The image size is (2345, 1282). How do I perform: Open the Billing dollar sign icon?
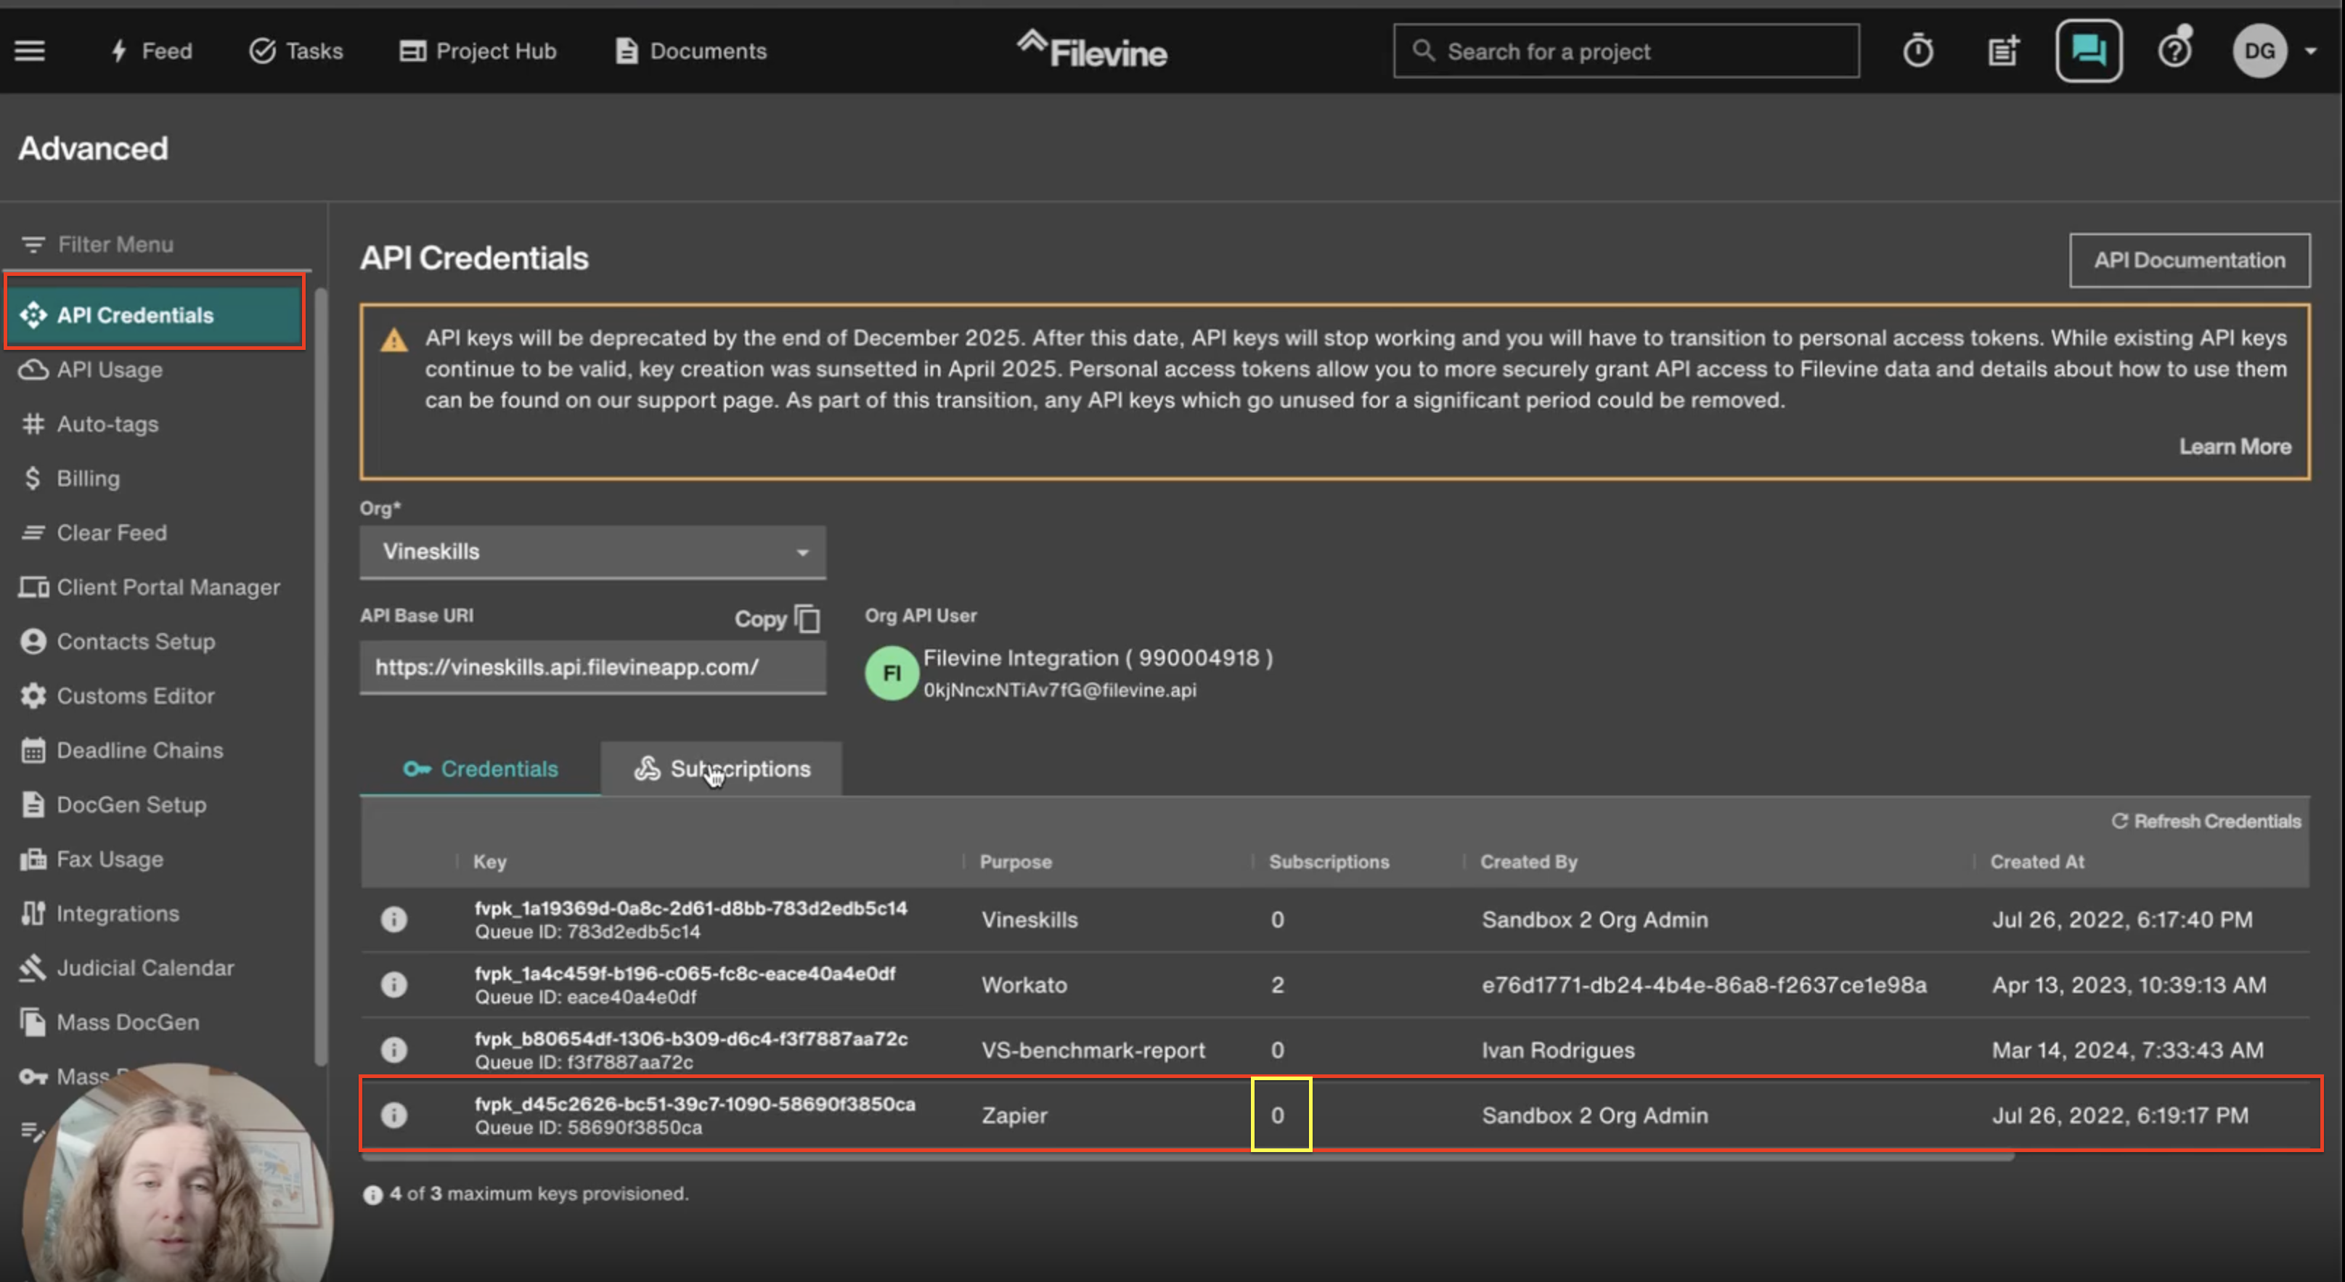pos(32,478)
